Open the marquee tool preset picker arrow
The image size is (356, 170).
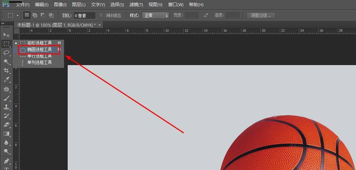pyautogui.click(x=17, y=15)
